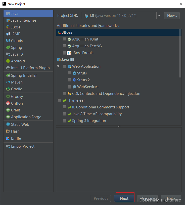Select Spring Initializr project type

(x=28, y=75)
